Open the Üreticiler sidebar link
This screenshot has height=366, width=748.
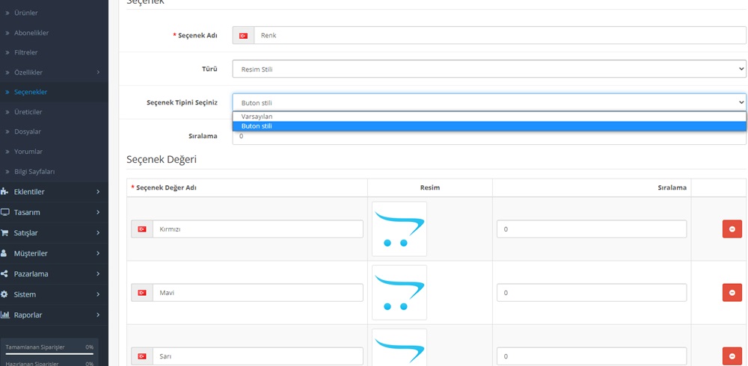pyautogui.click(x=28, y=112)
